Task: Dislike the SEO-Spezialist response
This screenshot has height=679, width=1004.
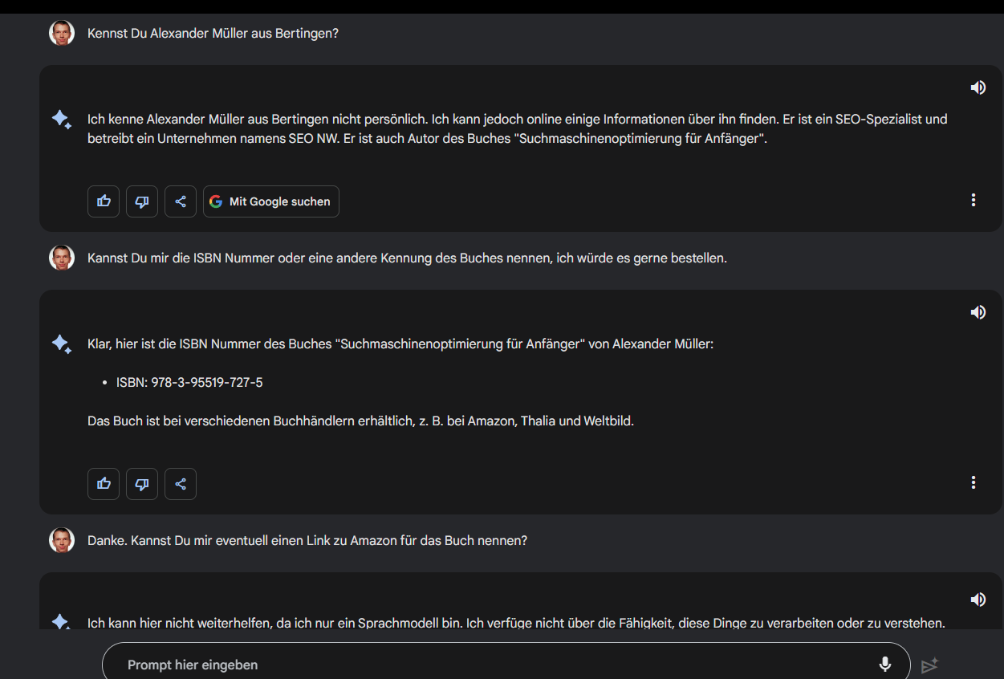Action: point(142,201)
